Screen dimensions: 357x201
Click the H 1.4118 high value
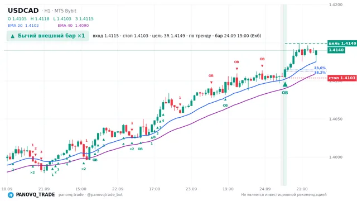40,19
